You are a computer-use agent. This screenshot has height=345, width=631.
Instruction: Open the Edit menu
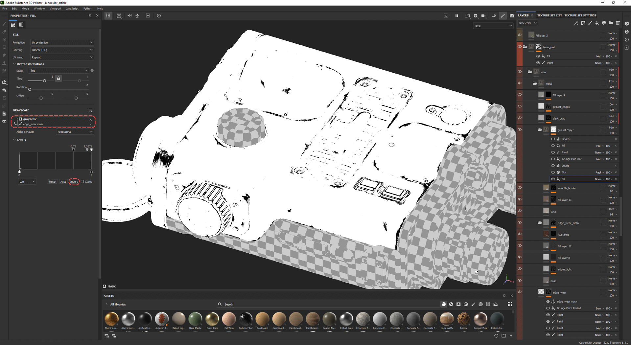coord(14,9)
